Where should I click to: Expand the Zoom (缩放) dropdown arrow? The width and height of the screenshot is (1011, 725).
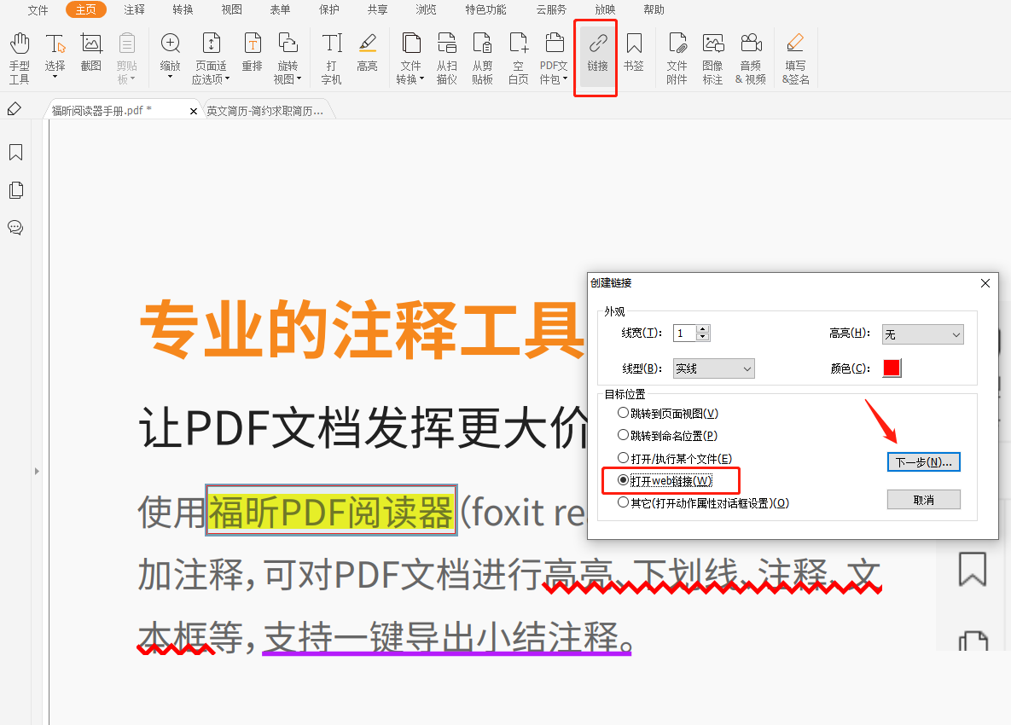pyautogui.click(x=171, y=77)
